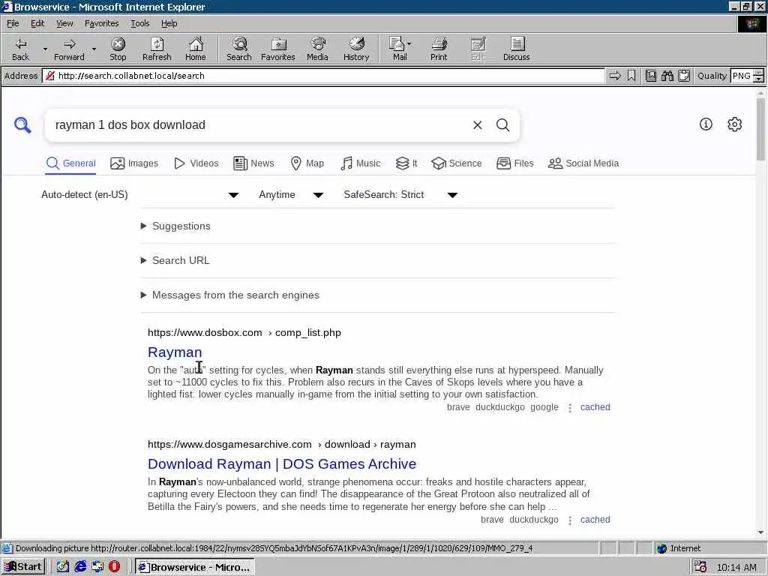
Task: Open the Favorites toolbar pane
Action: point(277,49)
